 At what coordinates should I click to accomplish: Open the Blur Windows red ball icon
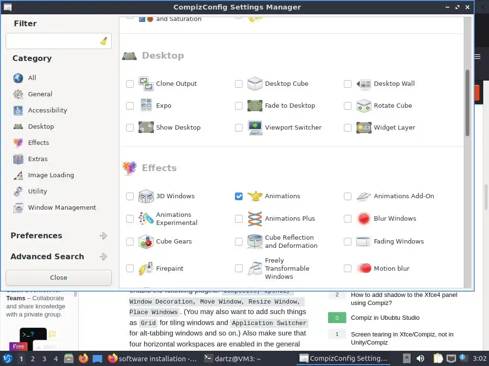[363, 218]
